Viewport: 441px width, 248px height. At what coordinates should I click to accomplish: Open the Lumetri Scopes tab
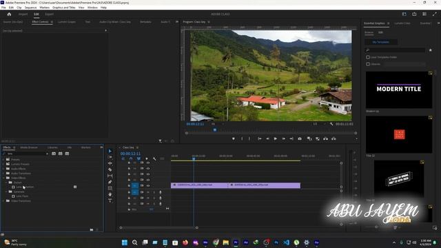tap(67, 21)
